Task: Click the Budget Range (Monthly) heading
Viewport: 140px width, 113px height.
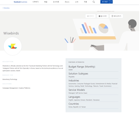Action: click(82, 67)
